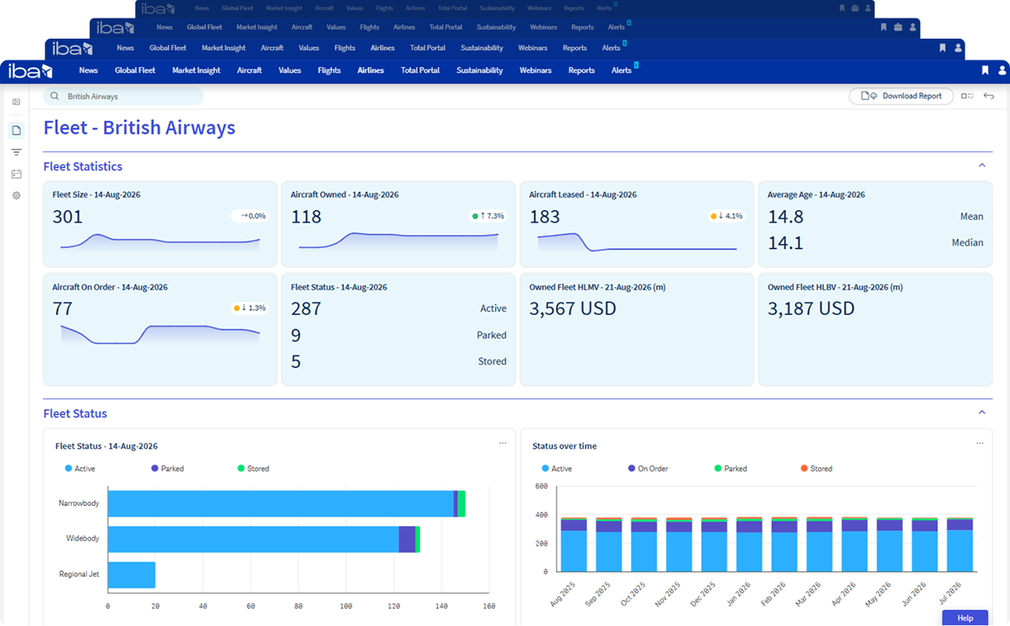Click the magnifier icon in the search box
Image resolution: width=1010 pixels, height=626 pixels.
pos(55,97)
